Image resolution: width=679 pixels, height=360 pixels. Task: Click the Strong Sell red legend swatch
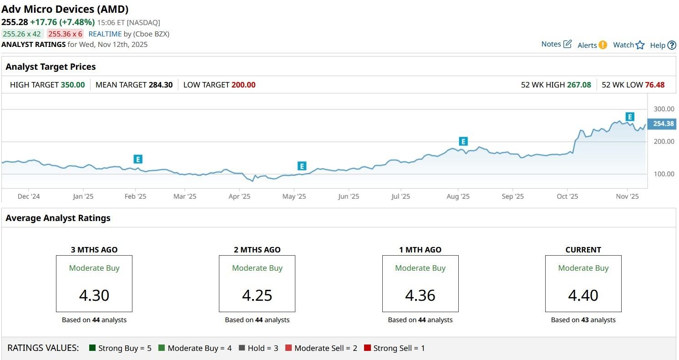[x=367, y=348]
